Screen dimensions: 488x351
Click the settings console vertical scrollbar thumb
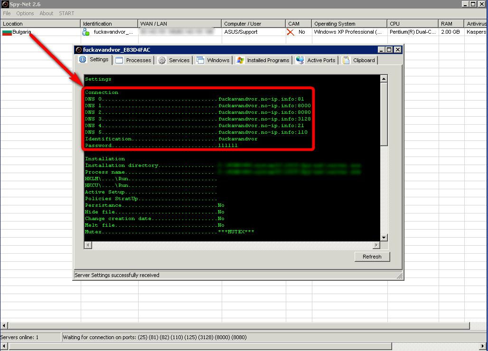[x=384, y=114]
